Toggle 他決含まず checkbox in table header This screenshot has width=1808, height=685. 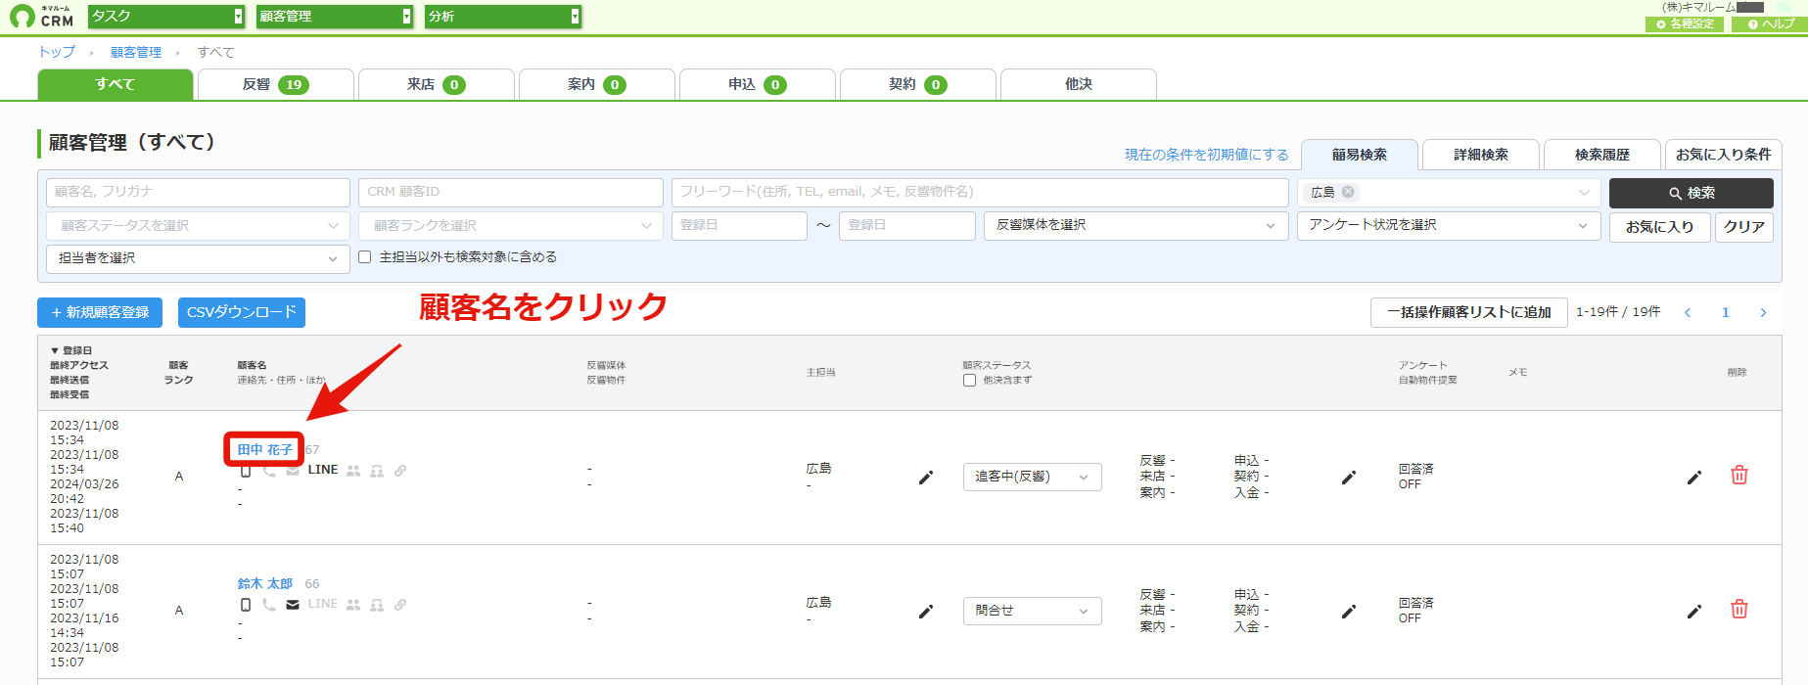click(969, 380)
